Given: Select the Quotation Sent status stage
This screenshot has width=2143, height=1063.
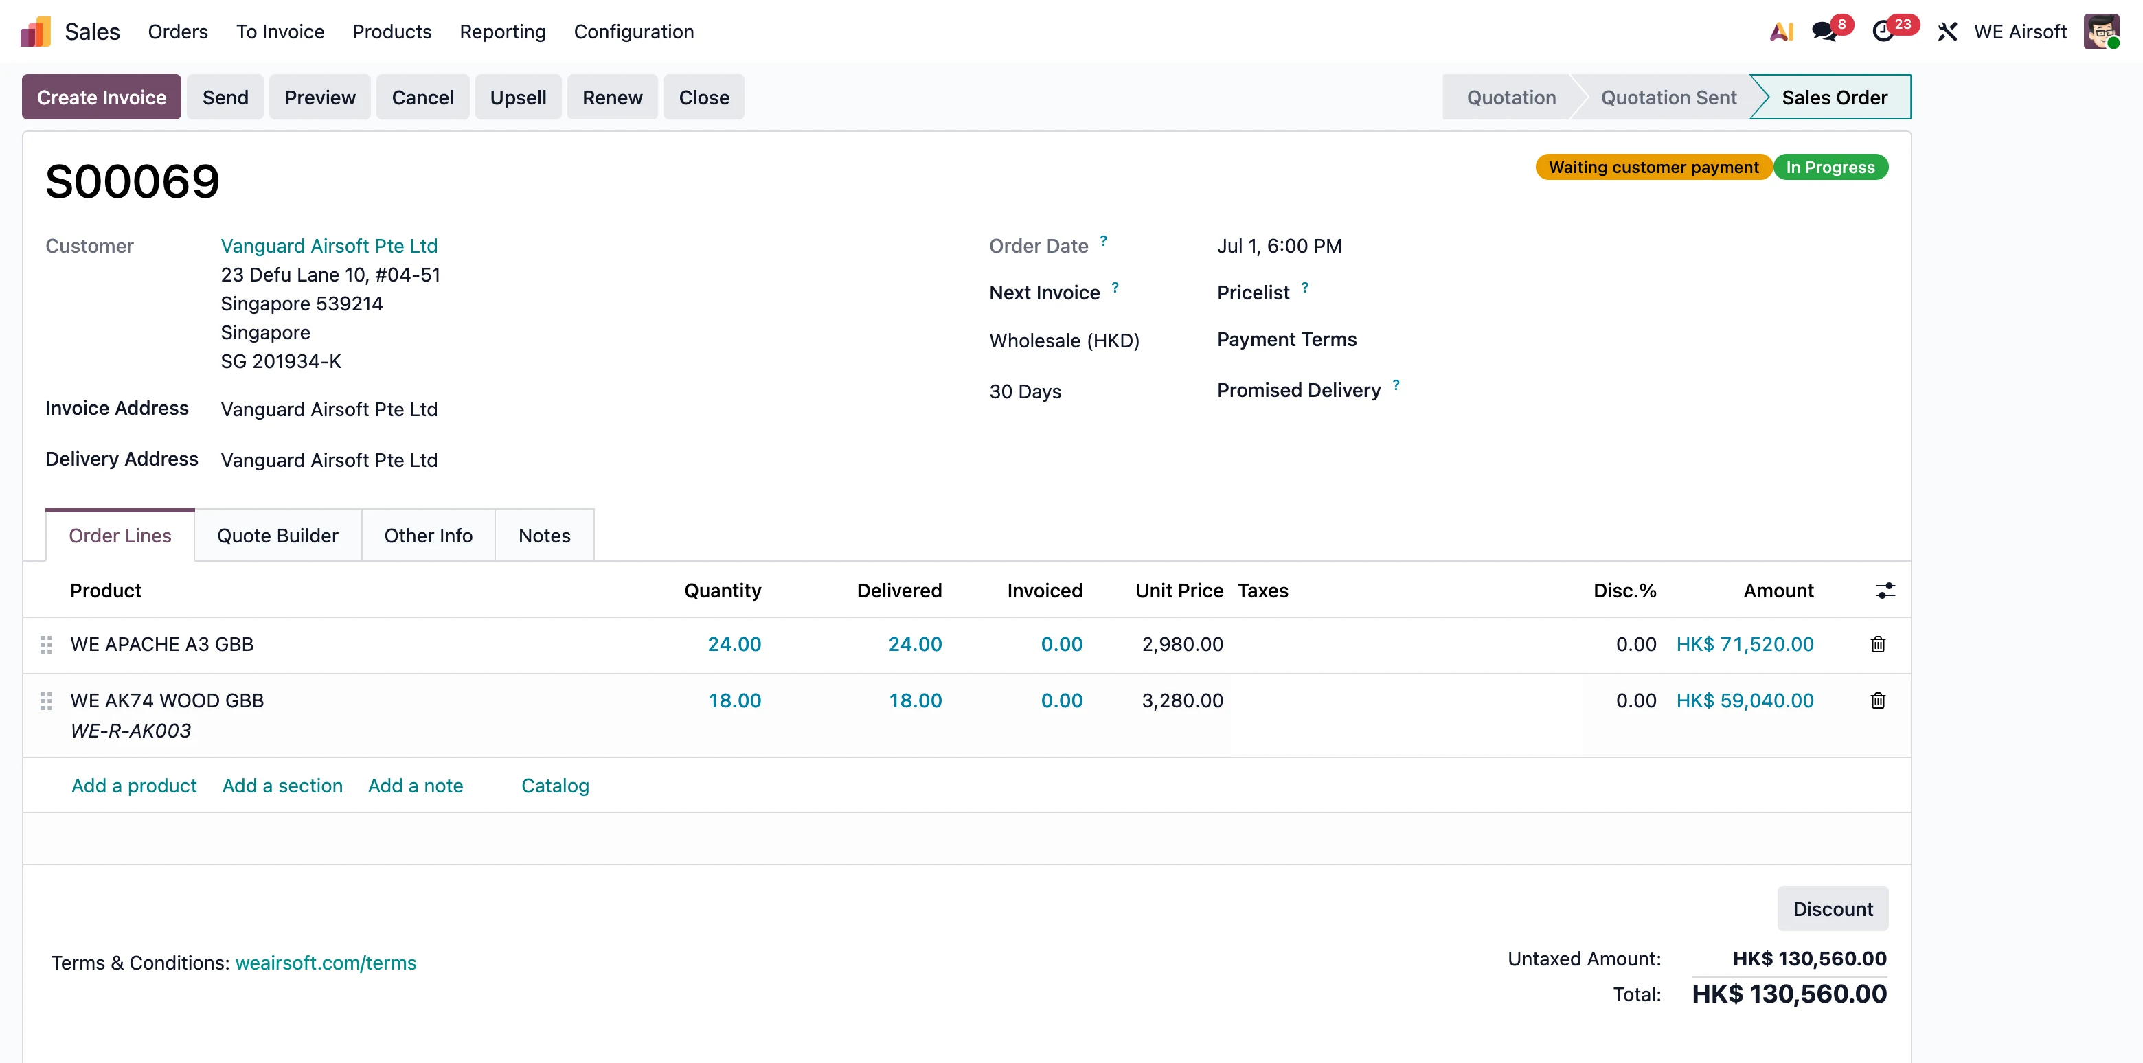Looking at the screenshot, I should click(x=1668, y=98).
